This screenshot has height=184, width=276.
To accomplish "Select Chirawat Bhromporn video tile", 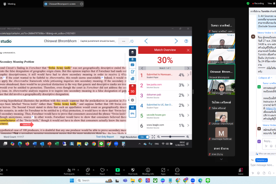I will point(221,72).
